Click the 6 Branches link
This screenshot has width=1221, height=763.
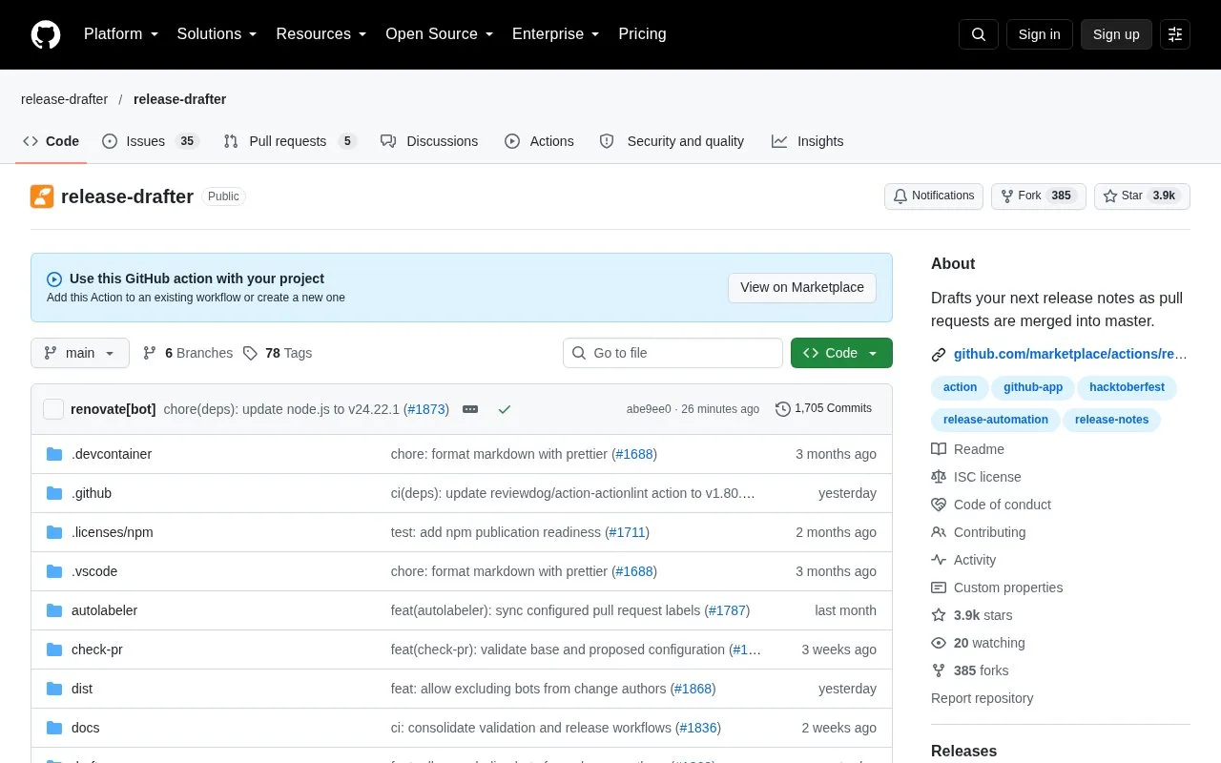187,353
